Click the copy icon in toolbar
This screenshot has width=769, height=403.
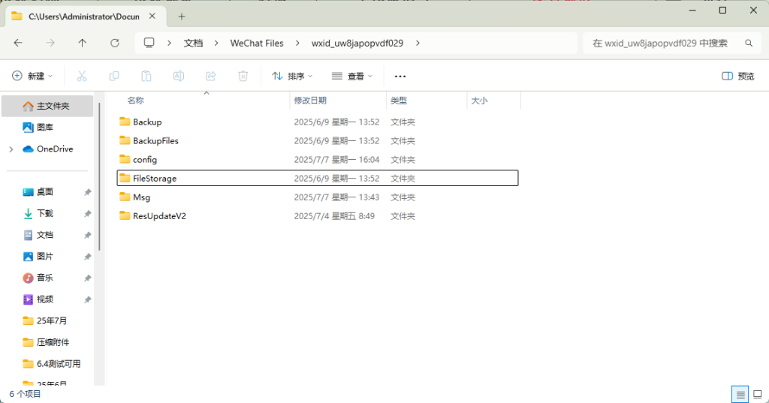pos(114,76)
